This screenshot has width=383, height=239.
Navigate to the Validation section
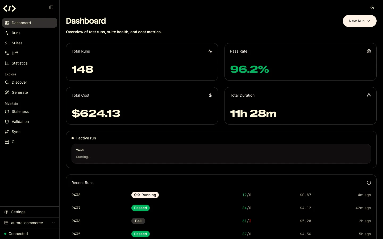pos(20,122)
